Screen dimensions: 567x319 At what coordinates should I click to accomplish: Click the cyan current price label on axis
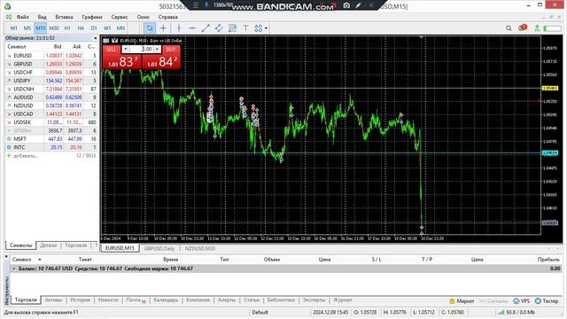click(550, 153)
